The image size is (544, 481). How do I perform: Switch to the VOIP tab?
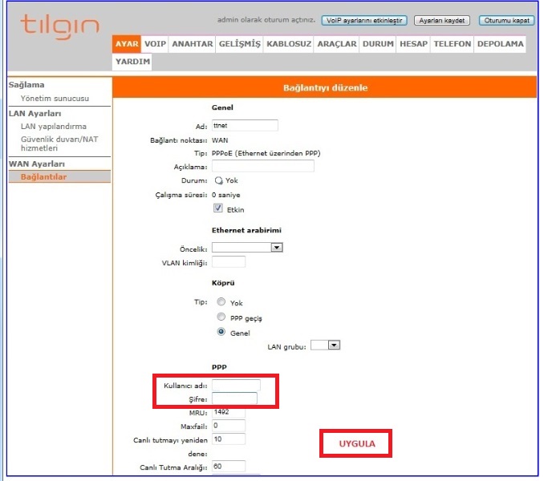(155, 44)
